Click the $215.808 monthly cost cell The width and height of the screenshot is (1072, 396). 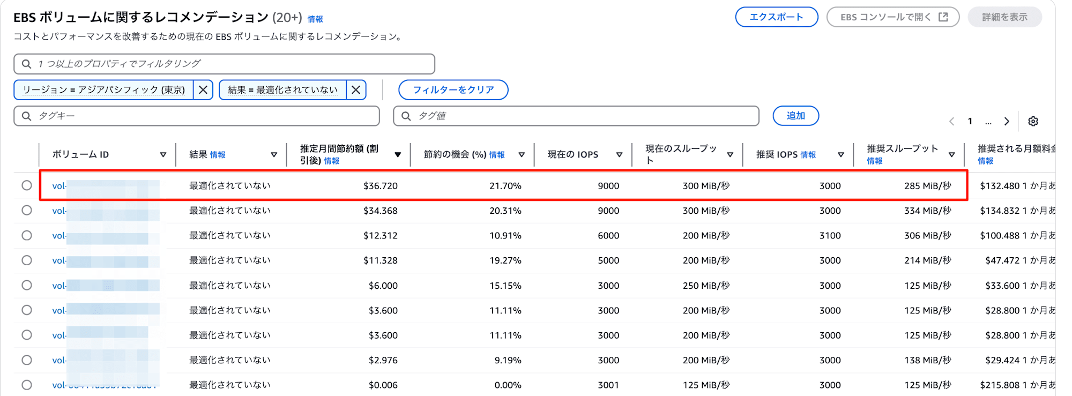coord(1000,385)
